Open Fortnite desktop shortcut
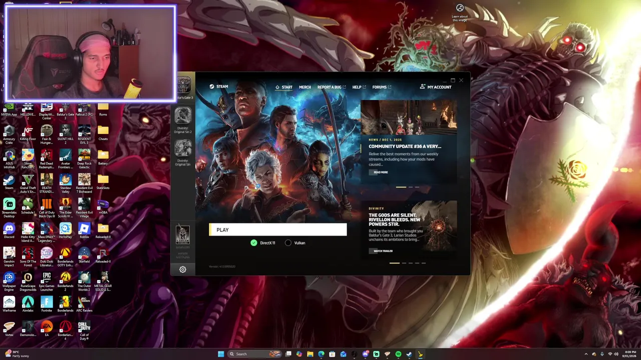641x360 pixels. (47, 304)
